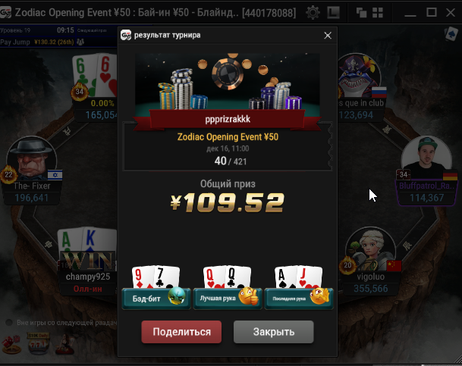Viewport: 462px width, 366px height.
Task: Click the Закрыть button
Action: point(274,332)
